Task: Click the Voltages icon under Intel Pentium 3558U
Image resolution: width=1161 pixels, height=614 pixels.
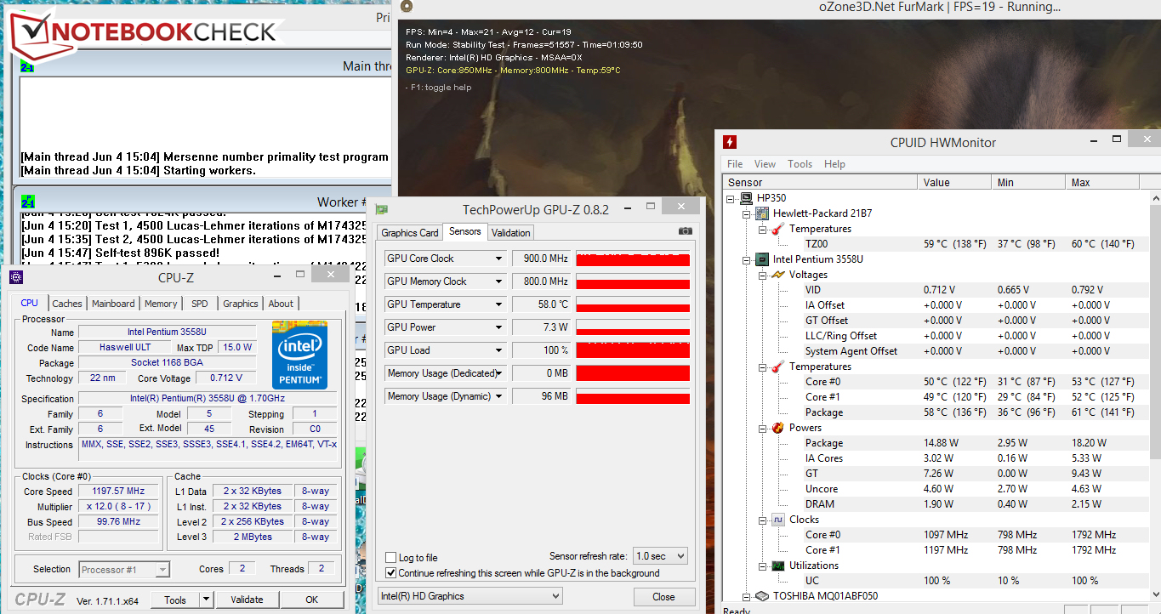Action: point(777,275)
